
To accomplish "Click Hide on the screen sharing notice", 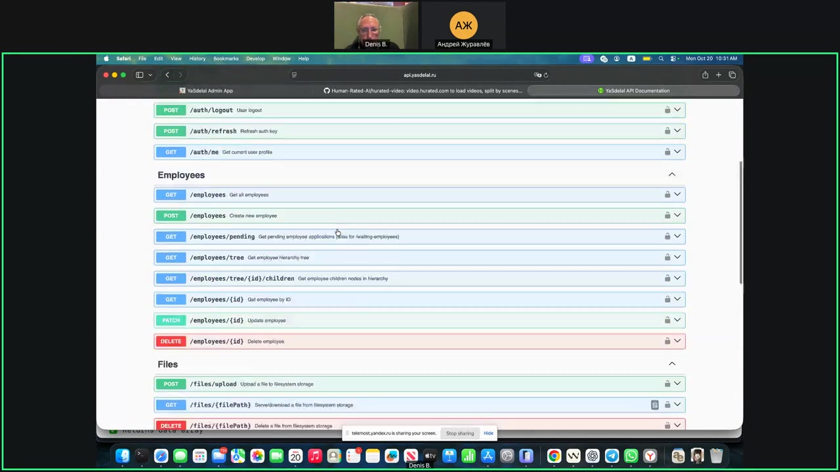I will click(x=488, y=433).
